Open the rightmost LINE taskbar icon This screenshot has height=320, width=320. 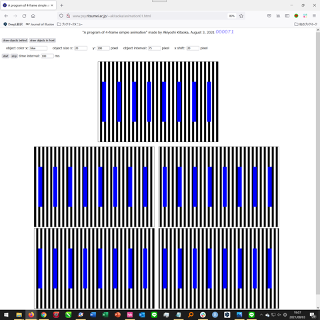pos(251,315)
